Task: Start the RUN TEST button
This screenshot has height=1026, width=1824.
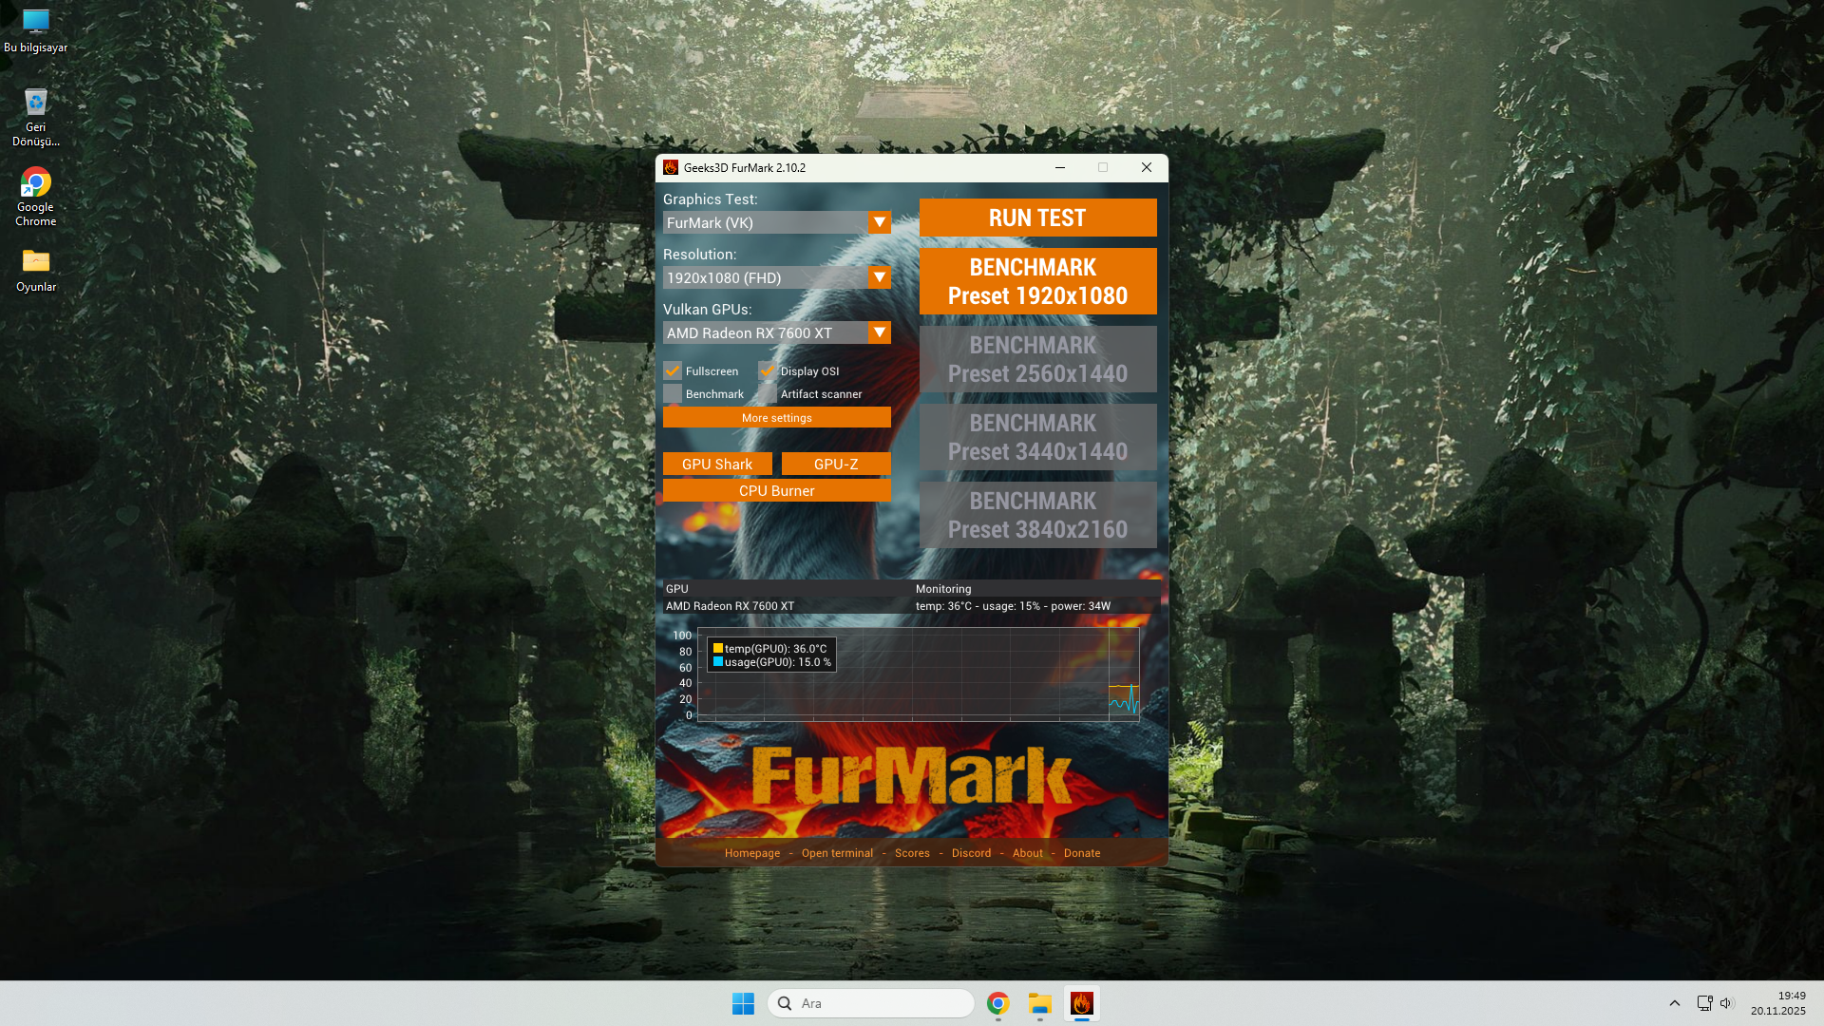Action: pos(1037,218)
